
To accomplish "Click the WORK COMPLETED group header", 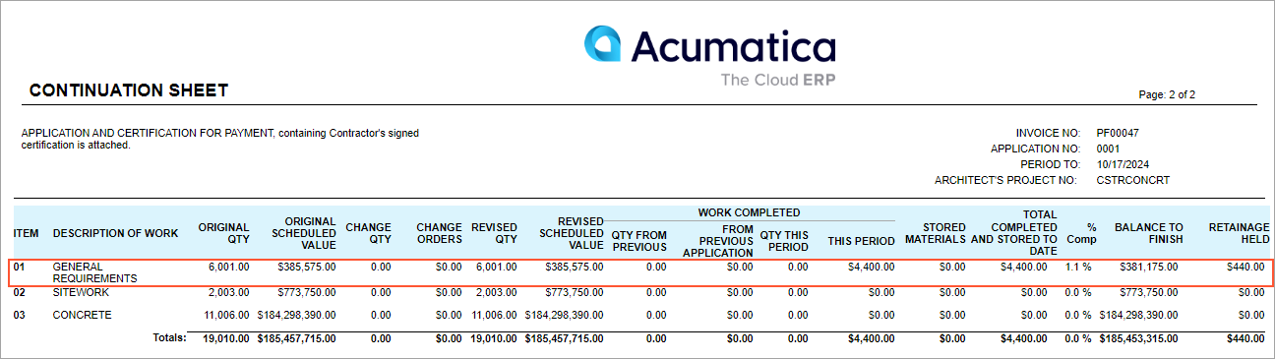I will 749,212.
